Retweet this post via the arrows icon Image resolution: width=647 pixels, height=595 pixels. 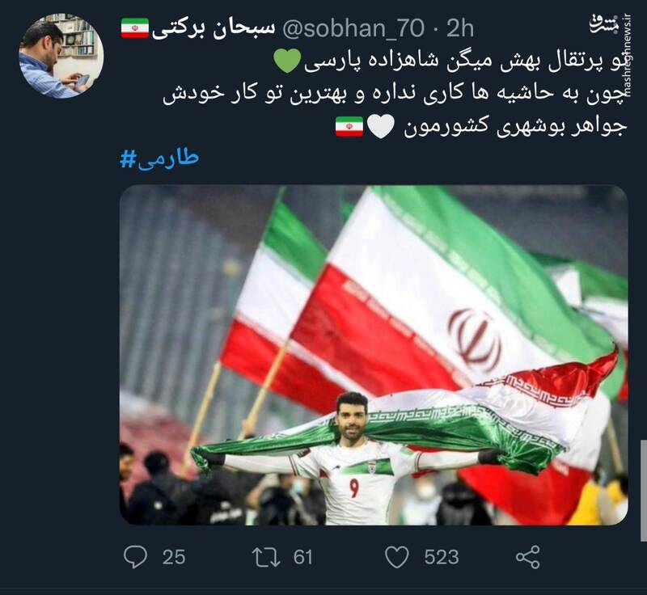pyautogui.click(x=266, y=557)
